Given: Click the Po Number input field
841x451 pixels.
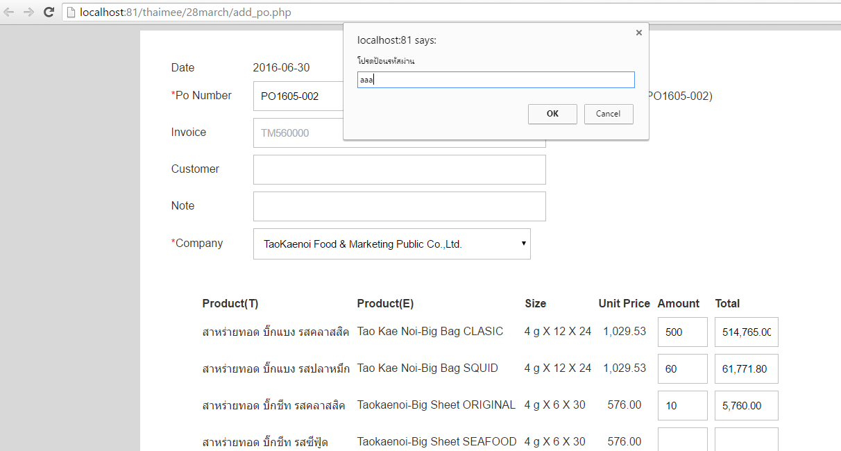Looking at the screenshot, I should [298, 96].
